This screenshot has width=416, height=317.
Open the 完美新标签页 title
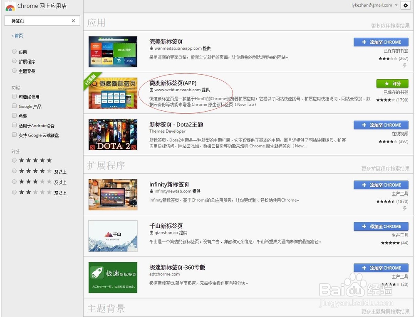(x=166, y=41)
